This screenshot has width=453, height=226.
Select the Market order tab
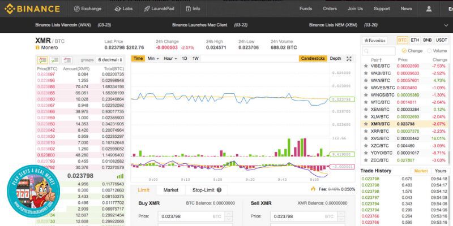click(171, 190)
